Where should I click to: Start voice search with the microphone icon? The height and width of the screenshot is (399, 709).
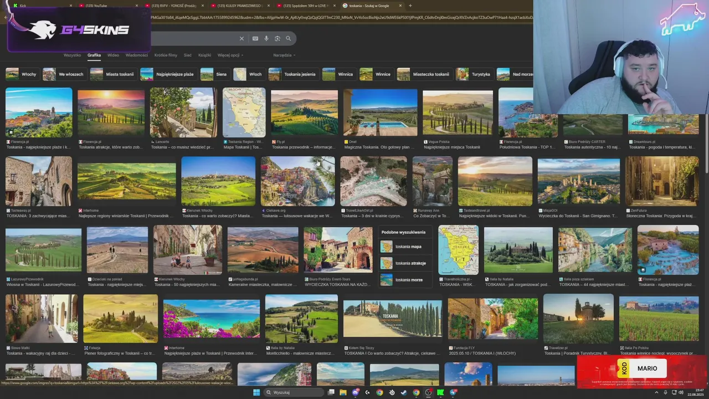pyautogui.click(x=266, y=39)
